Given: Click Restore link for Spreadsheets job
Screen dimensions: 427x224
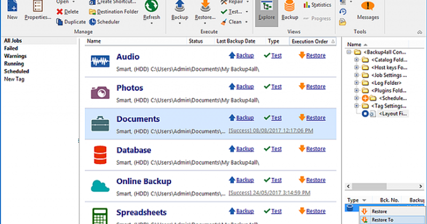Looking at the screenshot, I should 315,211.
